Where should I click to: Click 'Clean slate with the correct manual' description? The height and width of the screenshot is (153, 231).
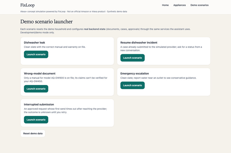tap(55, 47)
